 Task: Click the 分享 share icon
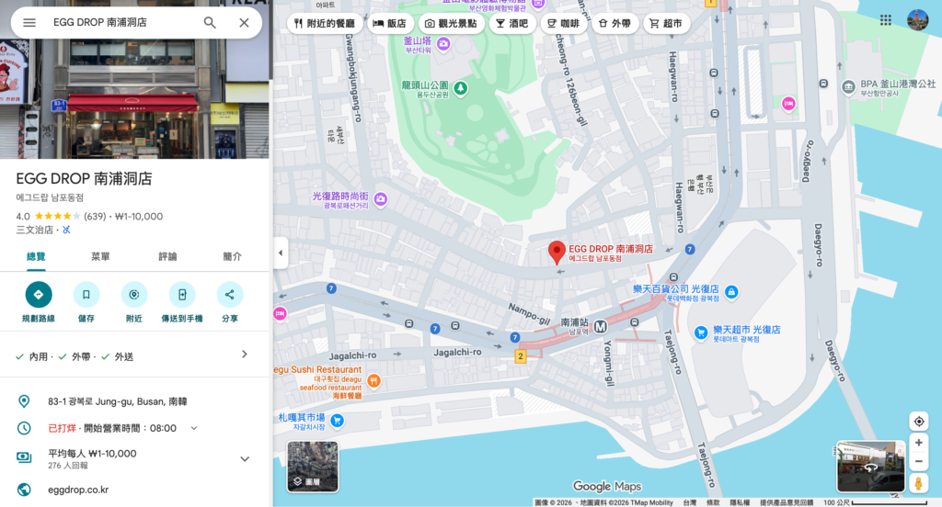coord(229,295)
